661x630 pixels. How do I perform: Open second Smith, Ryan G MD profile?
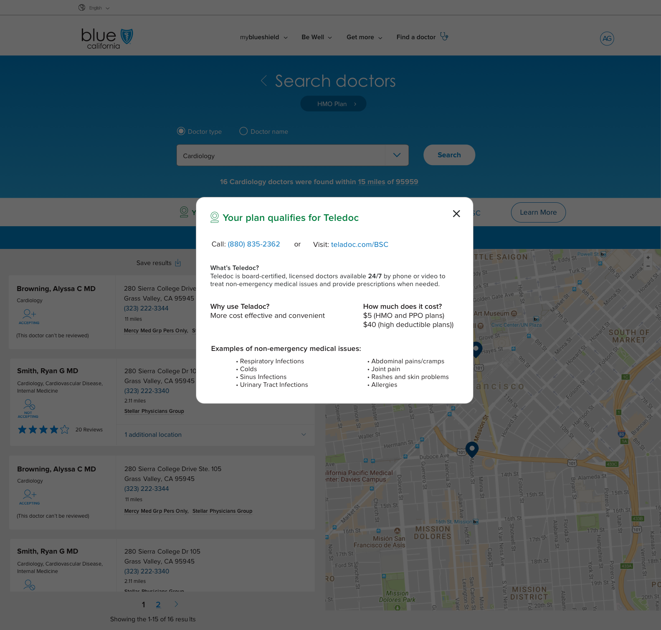tap(48, 552)
